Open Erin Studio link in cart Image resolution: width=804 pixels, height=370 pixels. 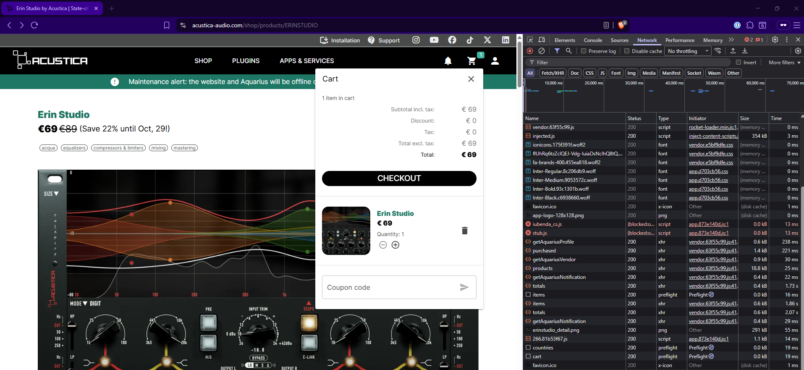point(395,213)
